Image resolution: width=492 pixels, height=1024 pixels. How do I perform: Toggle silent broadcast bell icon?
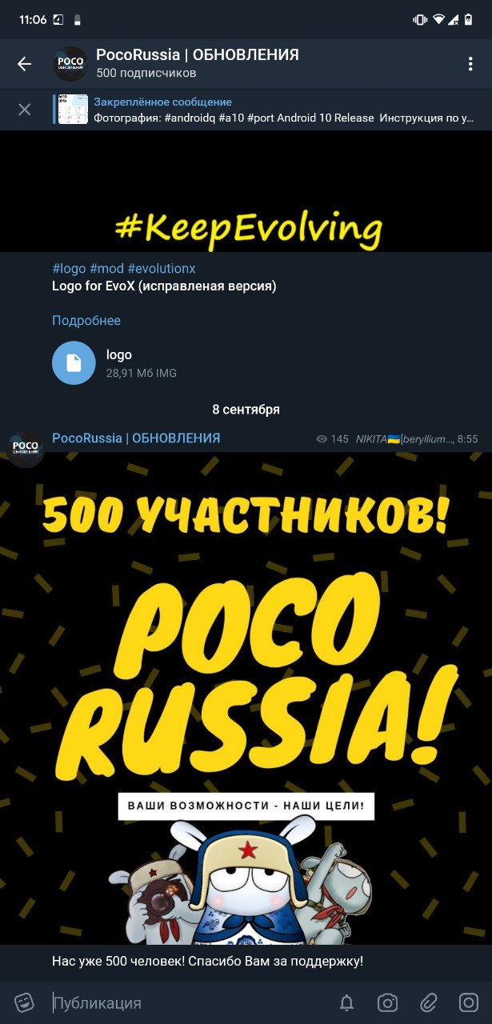click(346, 1002)
